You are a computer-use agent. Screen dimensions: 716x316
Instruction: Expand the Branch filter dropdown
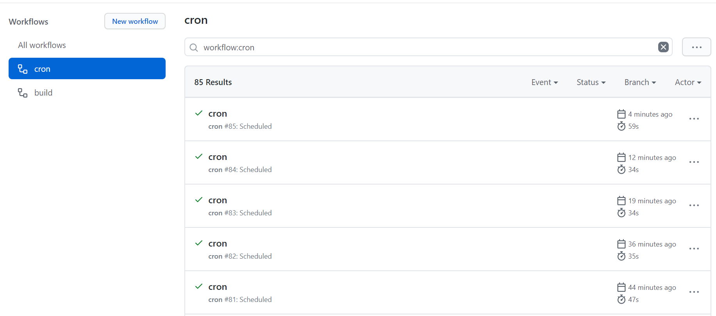tap(640, 82)
